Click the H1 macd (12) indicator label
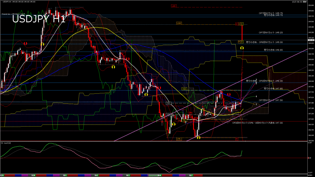 7,143
